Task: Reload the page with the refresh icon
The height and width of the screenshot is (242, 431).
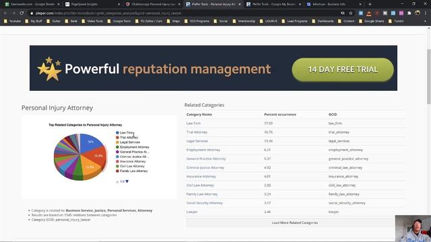Action: coord(22,13)
